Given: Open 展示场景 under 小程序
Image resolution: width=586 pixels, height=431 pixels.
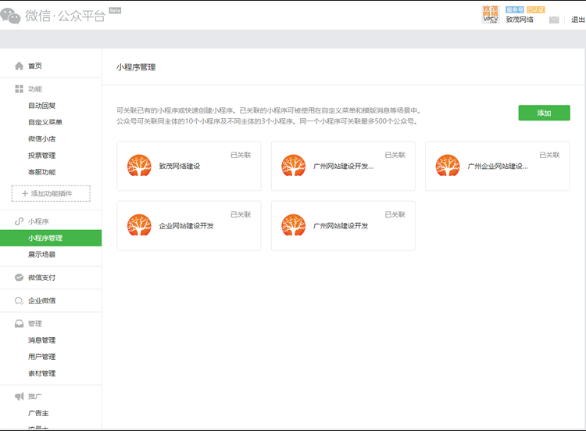Looking at the screenshot, I should point(42,254).
